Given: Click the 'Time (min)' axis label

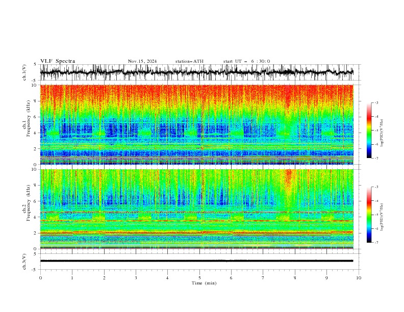Looking at the screenshot, I should click(204, 283).
